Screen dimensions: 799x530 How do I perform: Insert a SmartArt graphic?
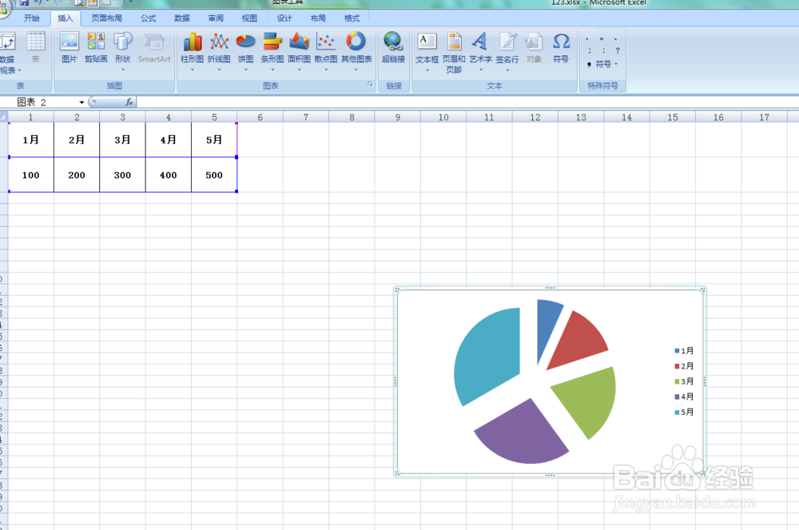tap(154, 47)
